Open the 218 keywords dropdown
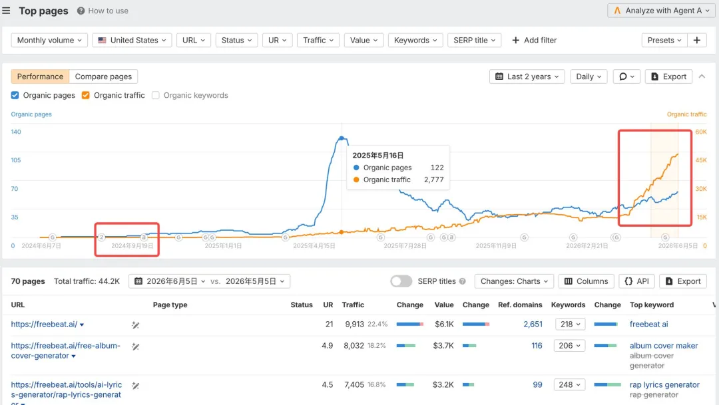Viewport: 719px width, 405px height. coord(570,325)
